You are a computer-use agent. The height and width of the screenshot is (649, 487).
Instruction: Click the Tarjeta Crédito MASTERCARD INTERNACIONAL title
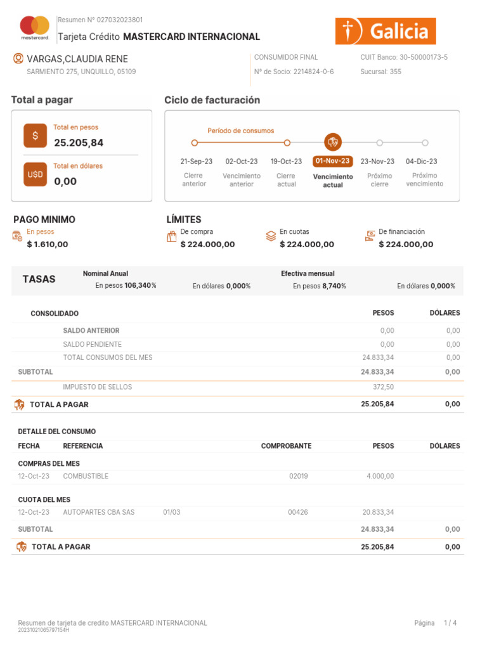[159, 37]
